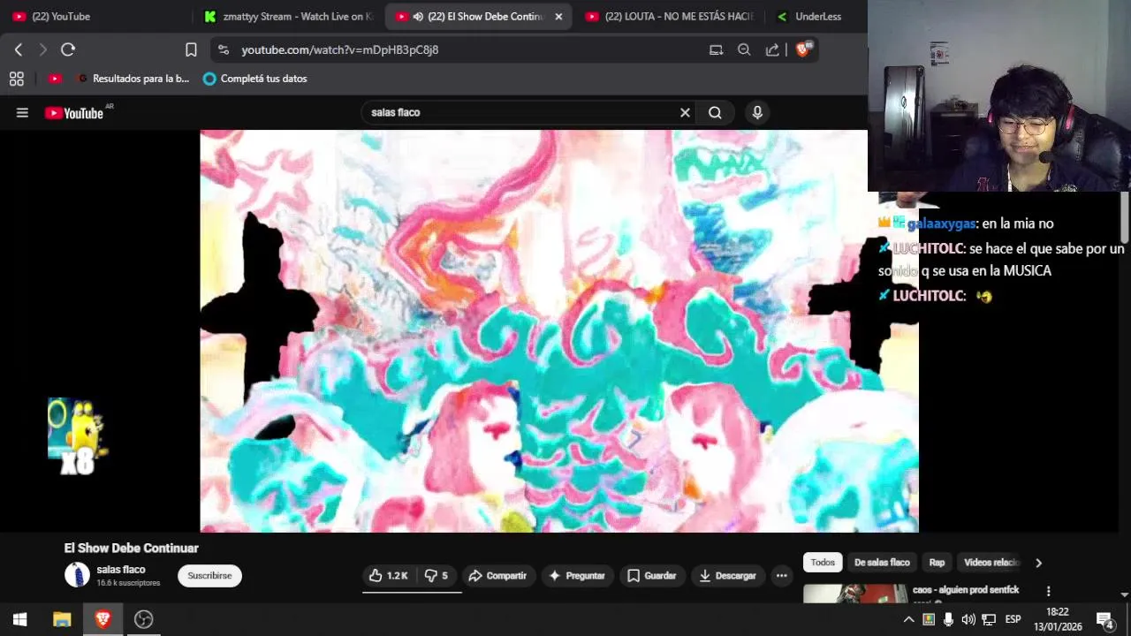The height and width of the screenshot is (636, 1131).
Task: Open 'salas flaco' channel name link
Action: point(121,570)
